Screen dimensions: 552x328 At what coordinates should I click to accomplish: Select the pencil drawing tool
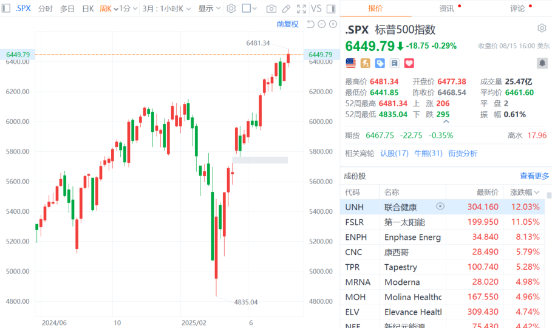(x=286, y=9)
